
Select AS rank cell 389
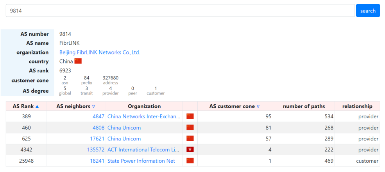coord(26,116)
